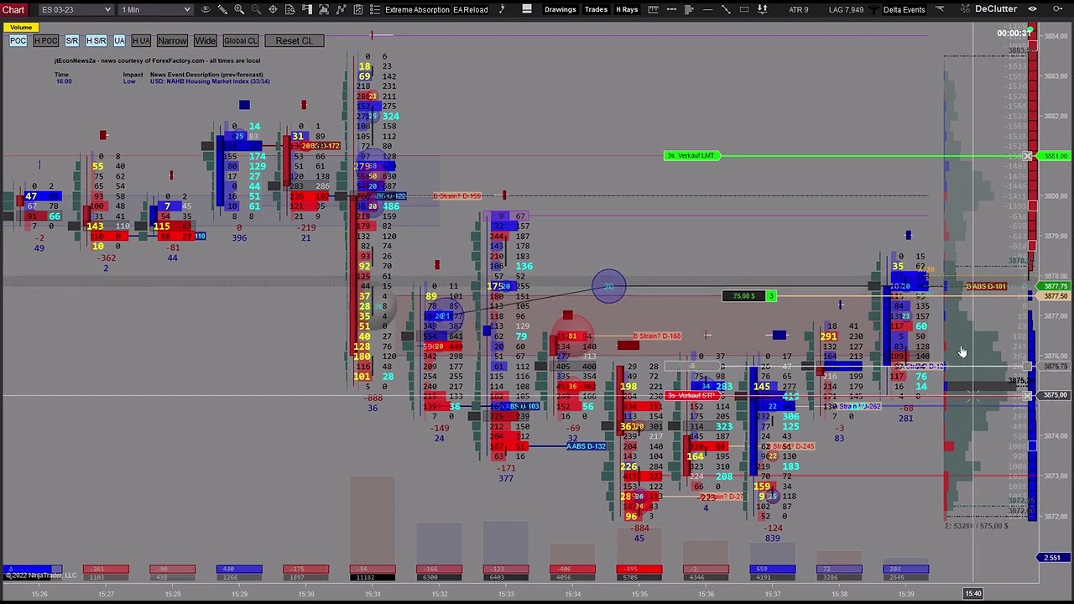The height and width of the screenshot is (604, 1074).
Task: Open the Delta Events menu
Action: (905, 9)
